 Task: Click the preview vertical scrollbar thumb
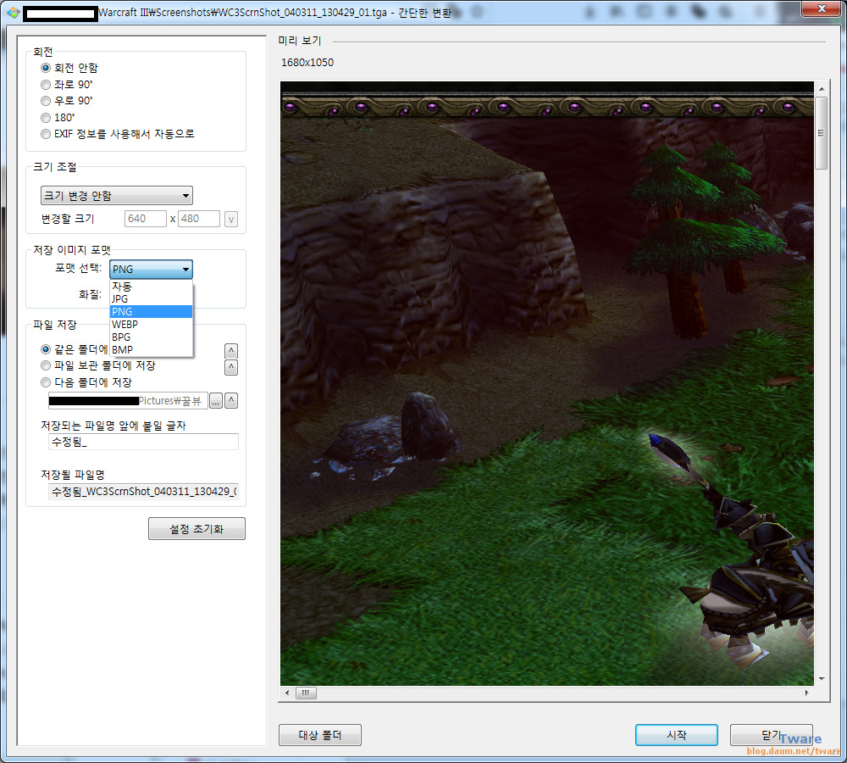point(821,133)
